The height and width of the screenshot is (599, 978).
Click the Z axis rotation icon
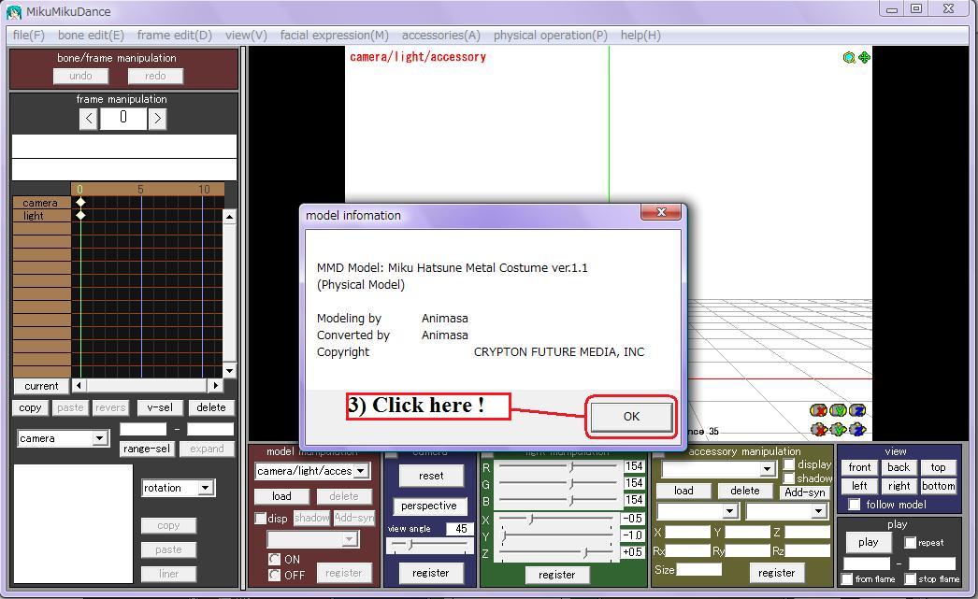(857, 410)
